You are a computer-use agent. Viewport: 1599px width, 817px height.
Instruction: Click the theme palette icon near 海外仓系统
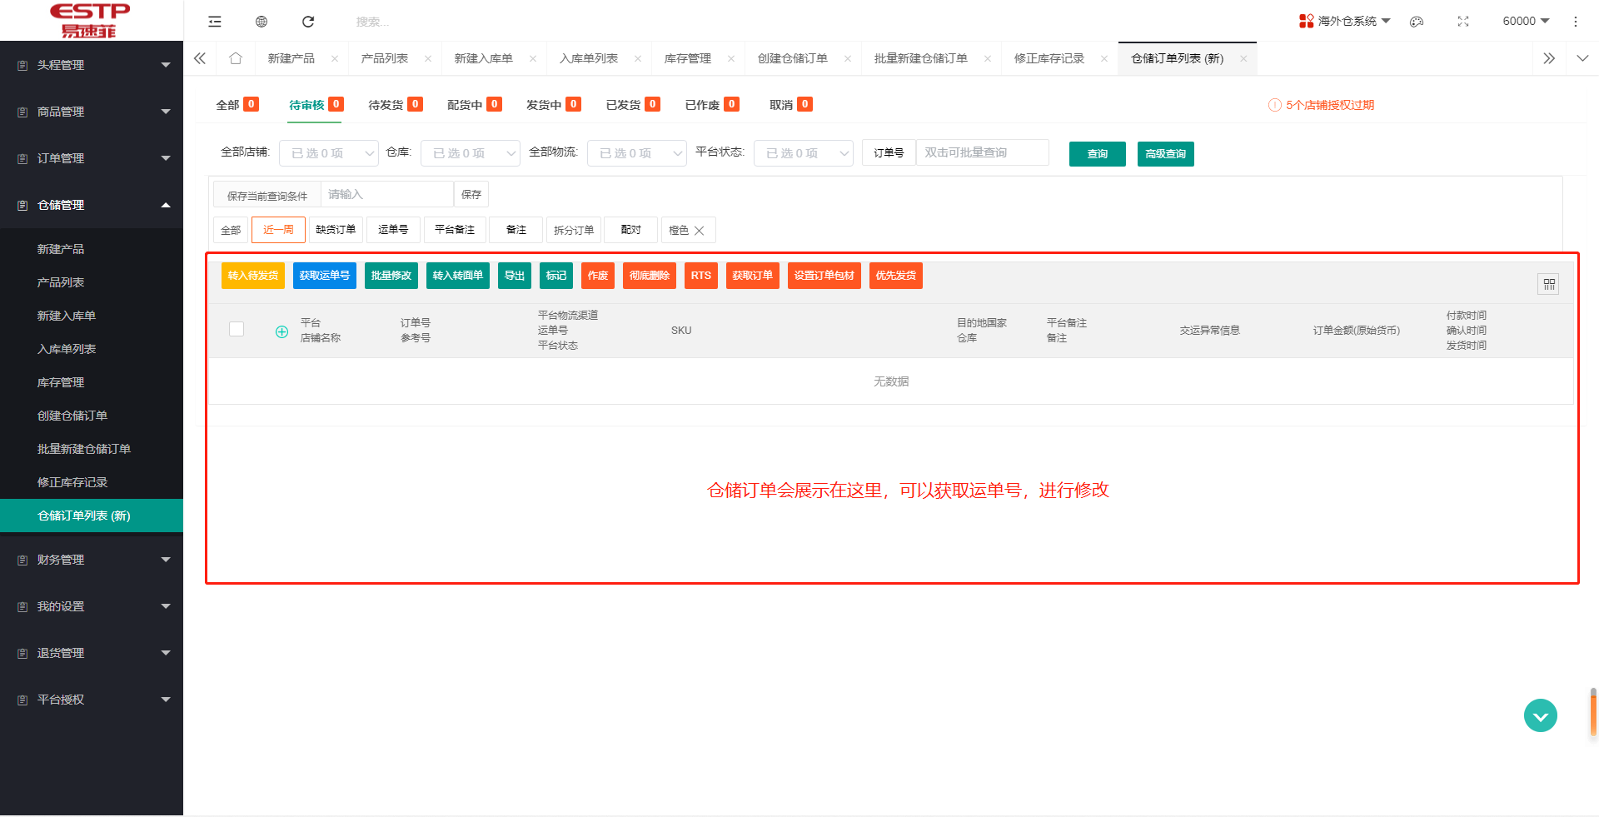1416,22
